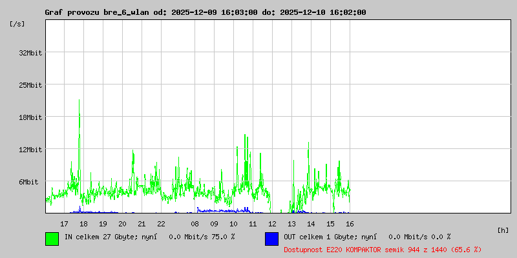The height and width of the screenshot is (258, 517).
Task: Select hour 22 on the time axis
Action: point(161,224)
